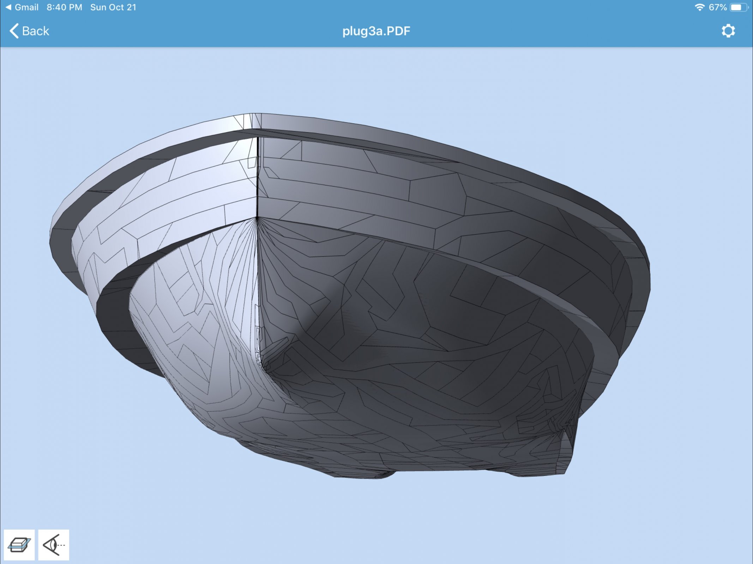753x564 pixels.
Task: Tap the Back text label
Action: (x=35, y=31)
